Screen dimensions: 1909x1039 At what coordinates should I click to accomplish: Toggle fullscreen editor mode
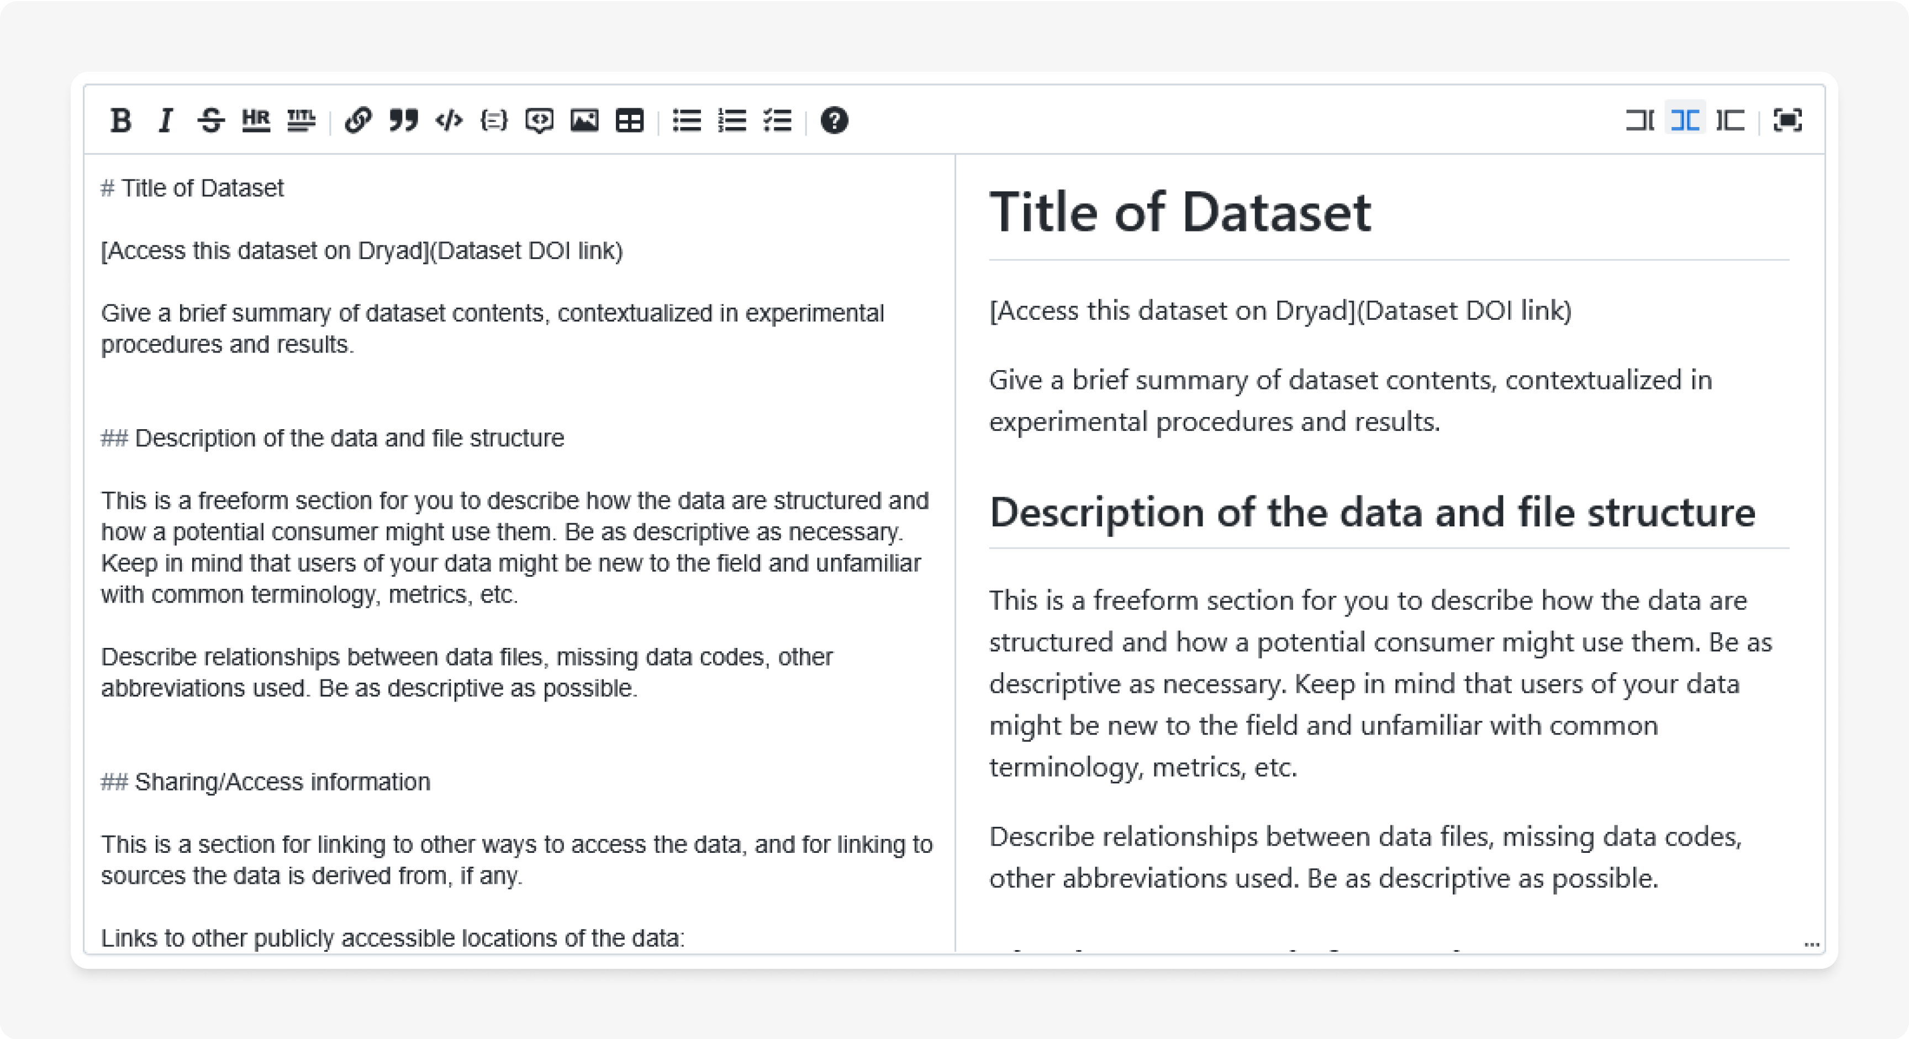[x=1787, y=120]
